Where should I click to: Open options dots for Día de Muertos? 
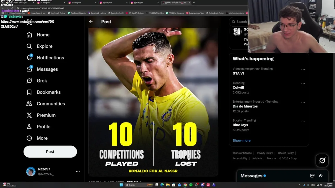tap(303, 102)
